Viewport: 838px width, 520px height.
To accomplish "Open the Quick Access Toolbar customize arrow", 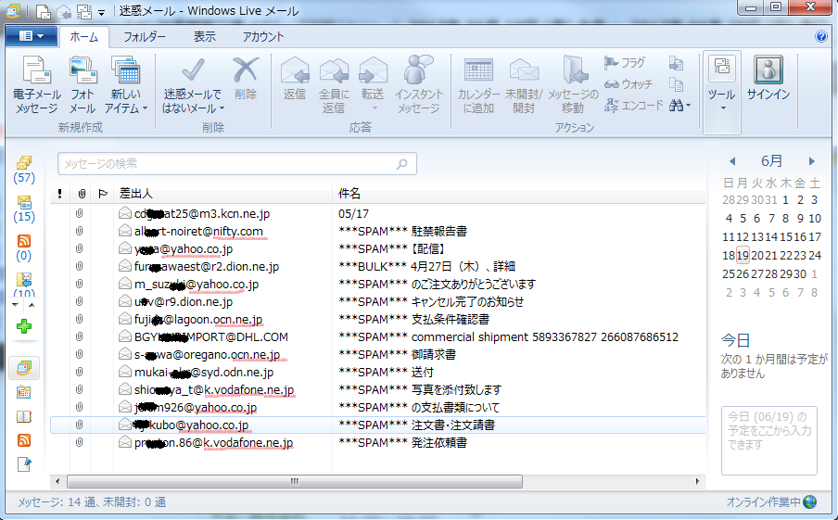I will coord(102,12).
